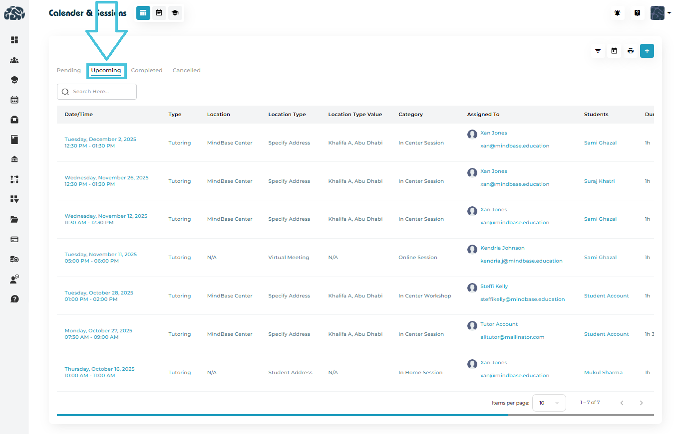Open the dashboard icon in left sidebar
This screenshot has height=434, width=682.
coord(14,40)
